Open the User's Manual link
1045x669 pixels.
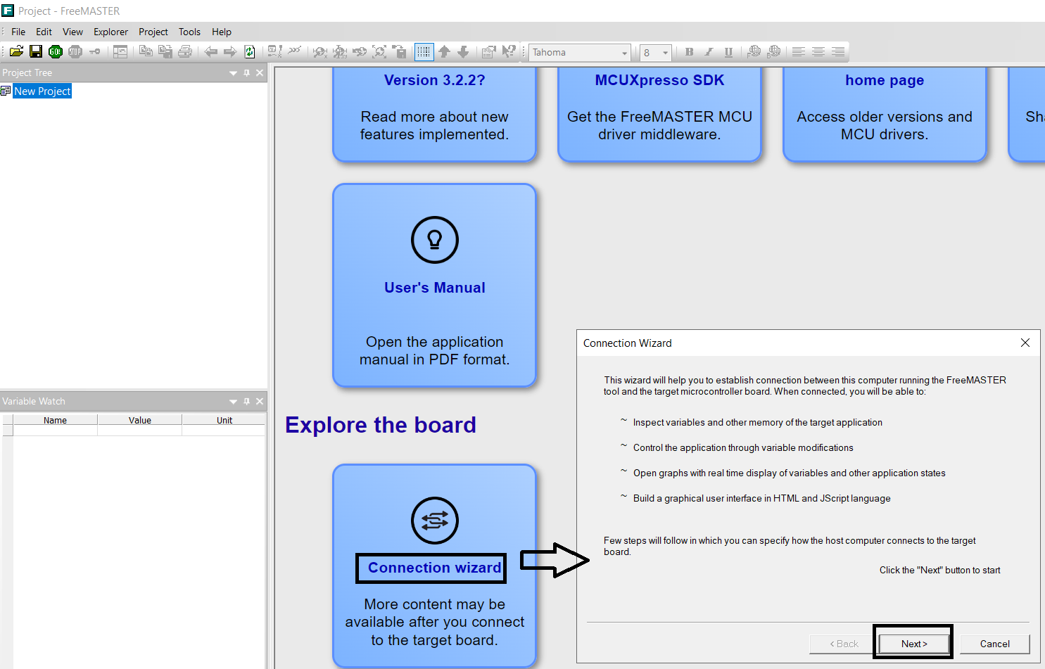[435, 288]
